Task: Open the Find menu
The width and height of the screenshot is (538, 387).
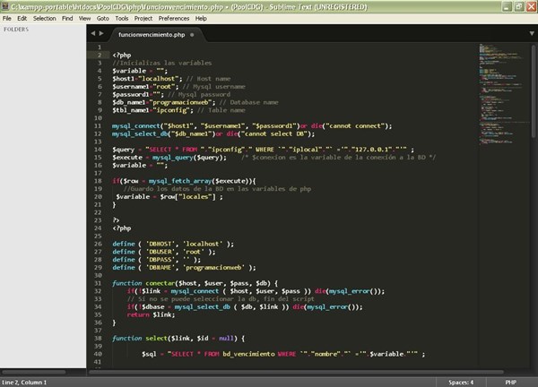Action: (x=67, y=18)
